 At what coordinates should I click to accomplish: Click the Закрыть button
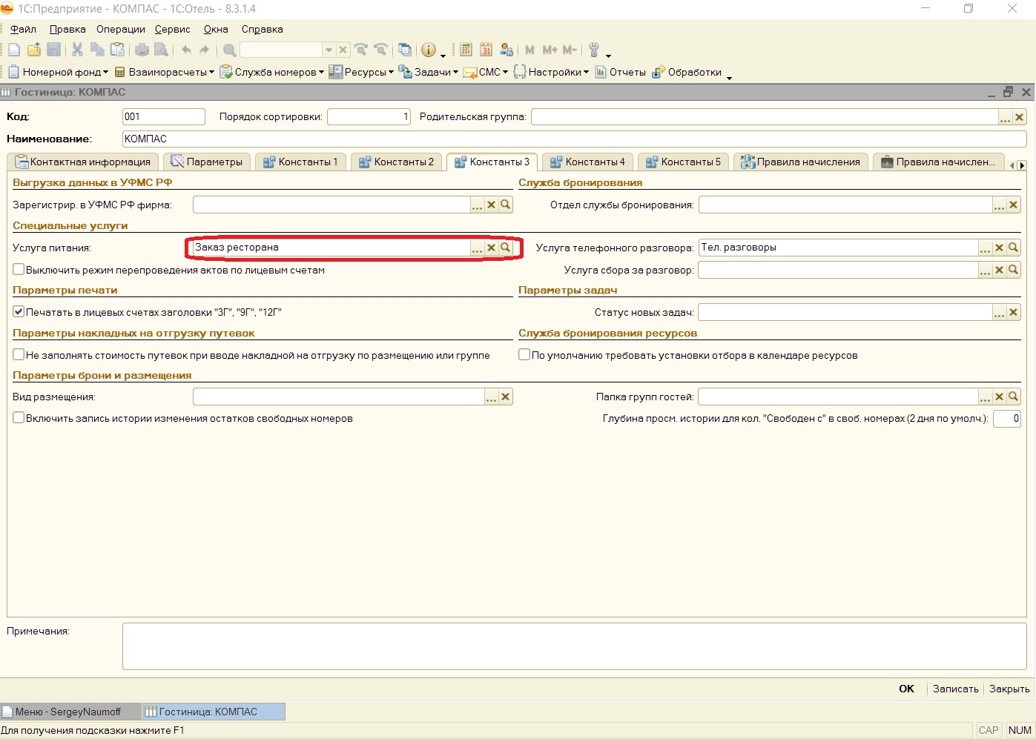pyautogui.click(x=1009, y=689)
